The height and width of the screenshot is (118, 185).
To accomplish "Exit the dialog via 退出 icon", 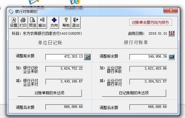I will coord(76,22).
